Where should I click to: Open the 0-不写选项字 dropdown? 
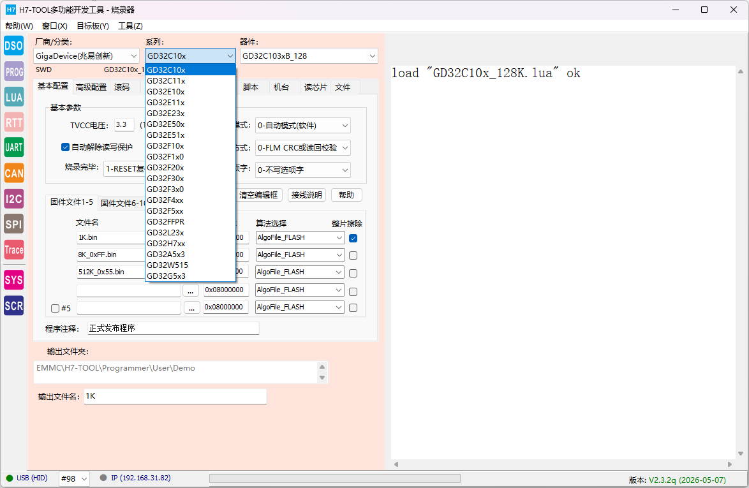click(303, 170)
